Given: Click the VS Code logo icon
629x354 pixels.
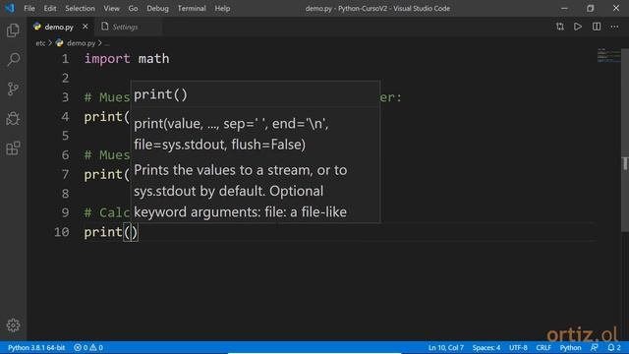Looking at the screenshot, I should 10,8.
